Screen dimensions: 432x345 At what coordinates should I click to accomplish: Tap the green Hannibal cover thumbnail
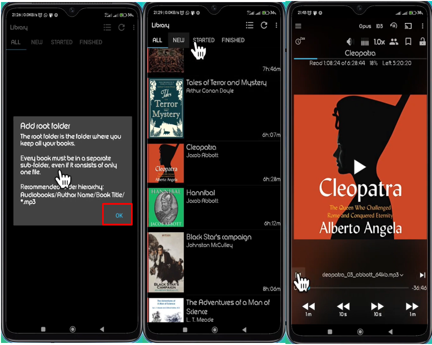(166, 207)
